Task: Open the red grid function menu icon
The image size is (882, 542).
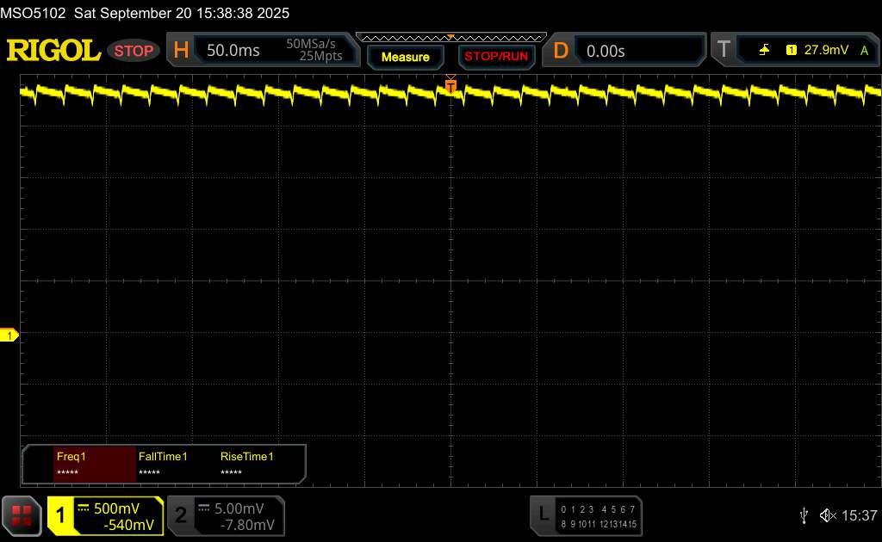Action: click(22, 515)
